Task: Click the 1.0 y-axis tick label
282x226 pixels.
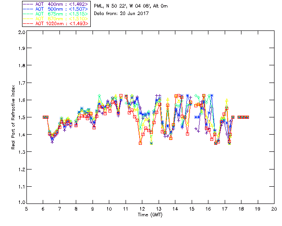Action: coord(22,202)
